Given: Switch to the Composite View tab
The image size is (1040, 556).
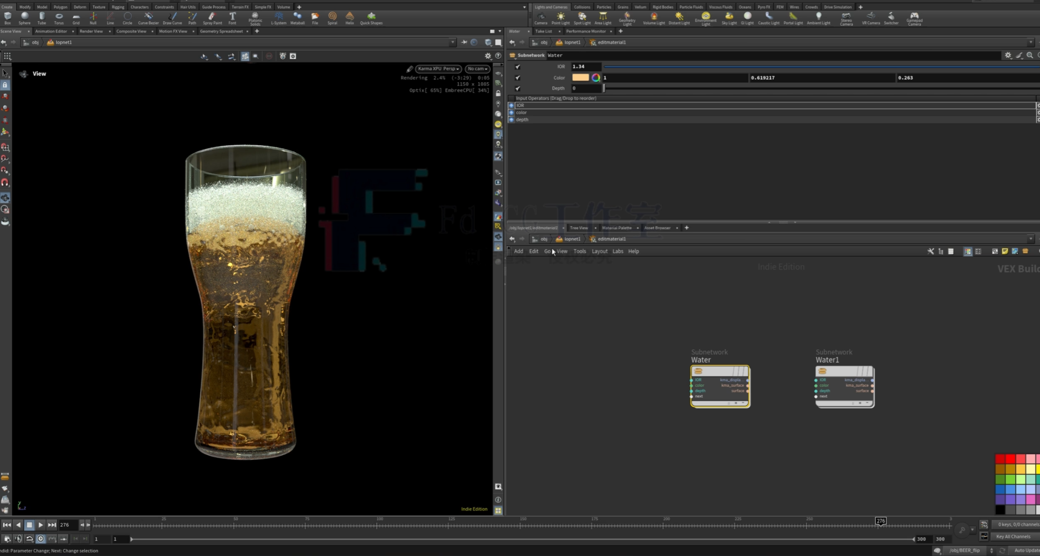Looking at the screenshot, I should (132, 31).
